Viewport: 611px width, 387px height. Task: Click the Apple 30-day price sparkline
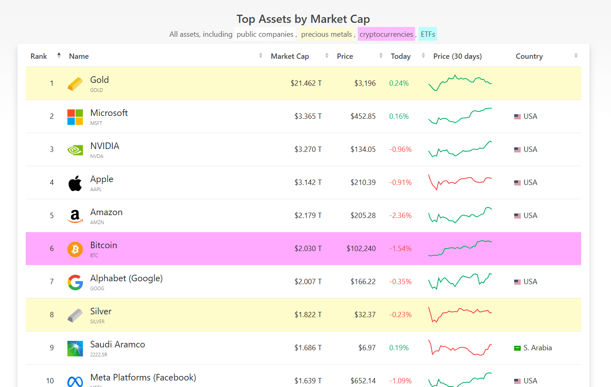(460, 182)
